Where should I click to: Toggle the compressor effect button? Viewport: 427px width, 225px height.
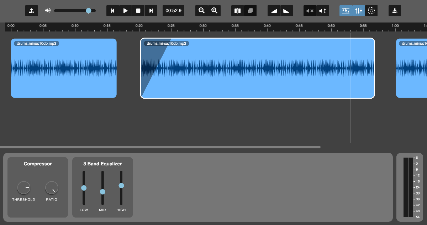346,11
